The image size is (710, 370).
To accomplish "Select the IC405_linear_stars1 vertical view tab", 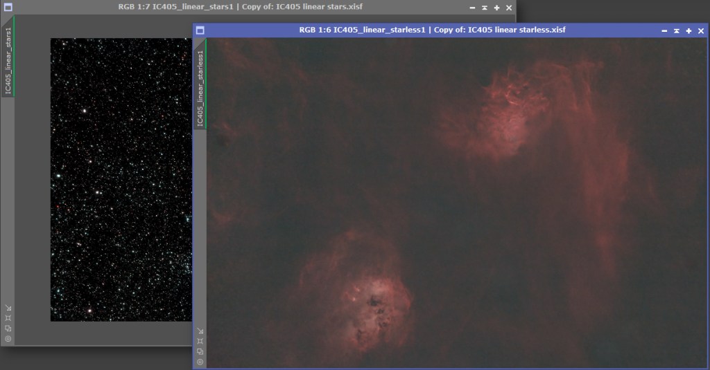I will point(8,59).
